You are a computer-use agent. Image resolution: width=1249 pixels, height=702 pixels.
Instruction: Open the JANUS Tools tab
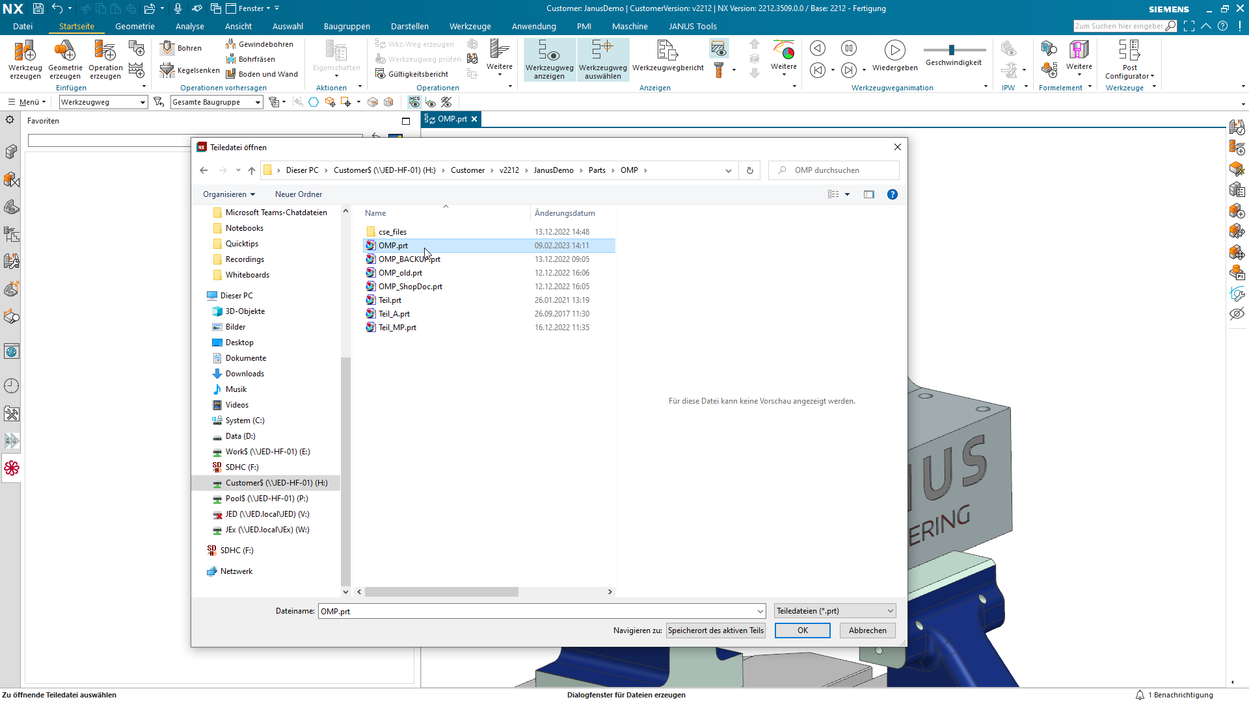click(692, 27)
